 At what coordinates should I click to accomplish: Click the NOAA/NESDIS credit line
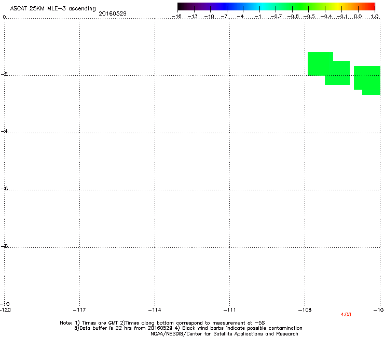coord(224,334)
